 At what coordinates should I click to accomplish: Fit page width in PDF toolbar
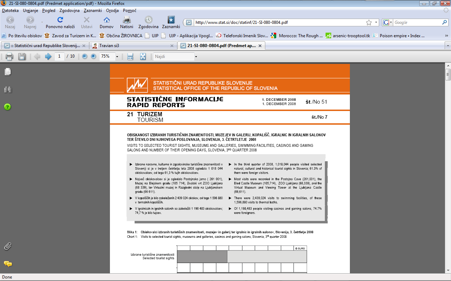130,56
